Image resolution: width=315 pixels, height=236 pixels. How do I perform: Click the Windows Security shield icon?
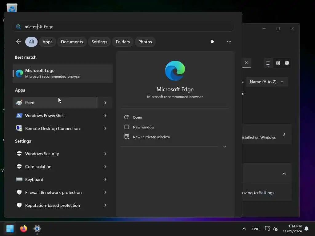click(x=19, y=154)
